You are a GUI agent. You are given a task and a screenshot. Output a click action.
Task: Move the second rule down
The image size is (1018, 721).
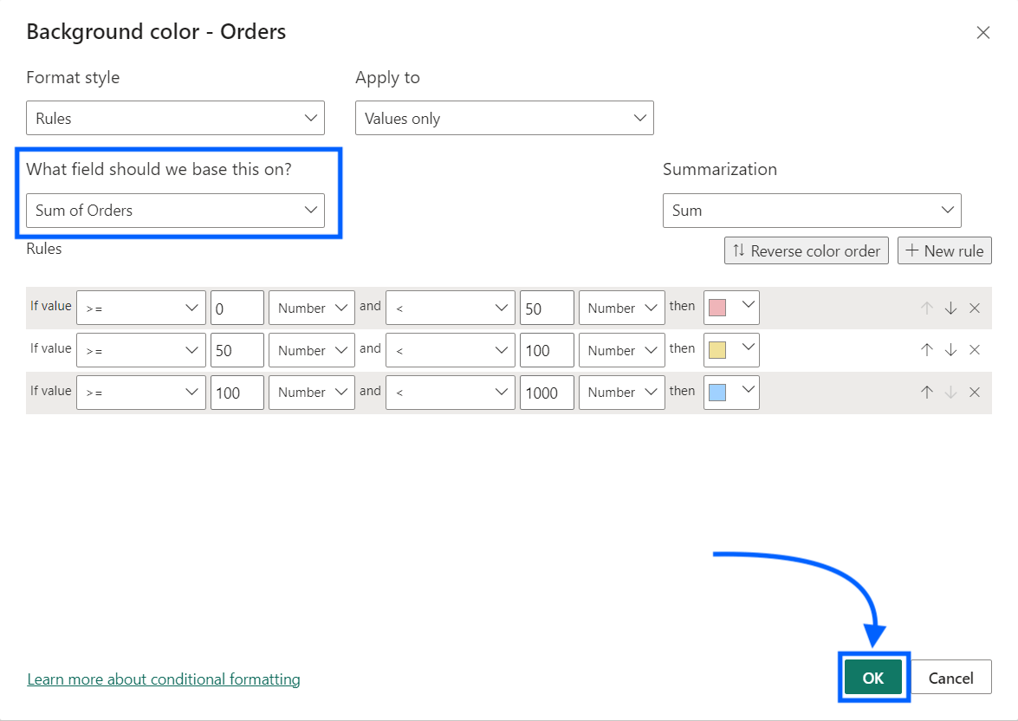point(950,350)
